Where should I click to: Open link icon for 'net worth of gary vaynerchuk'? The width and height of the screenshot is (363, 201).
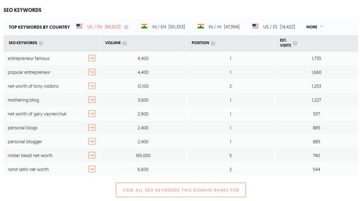click(92, 113)
